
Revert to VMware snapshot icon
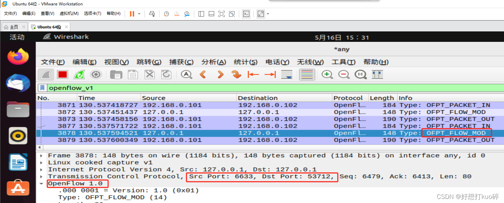[x=177, y=14]
